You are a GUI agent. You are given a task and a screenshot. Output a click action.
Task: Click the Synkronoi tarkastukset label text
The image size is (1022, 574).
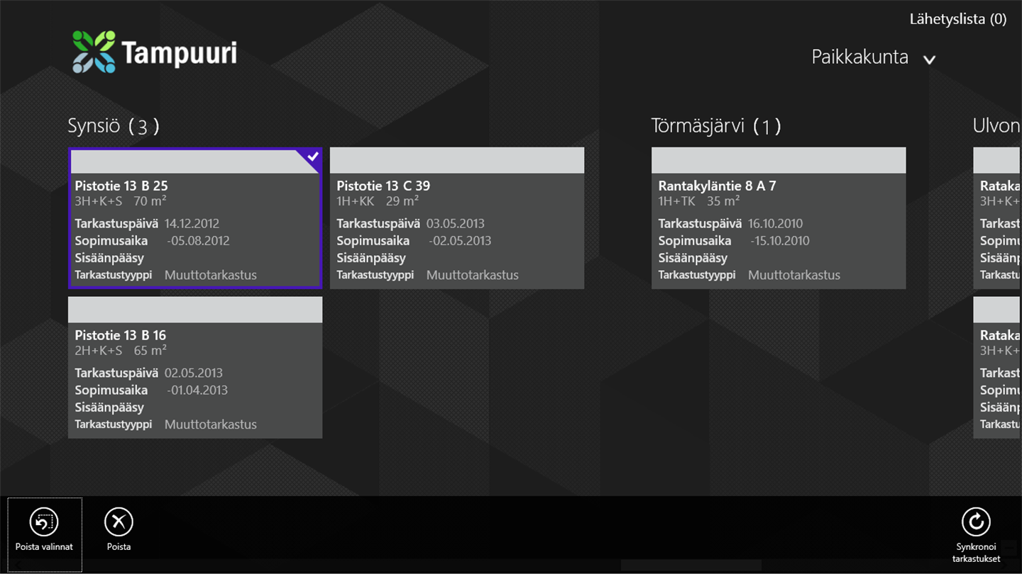click(976, 553)
